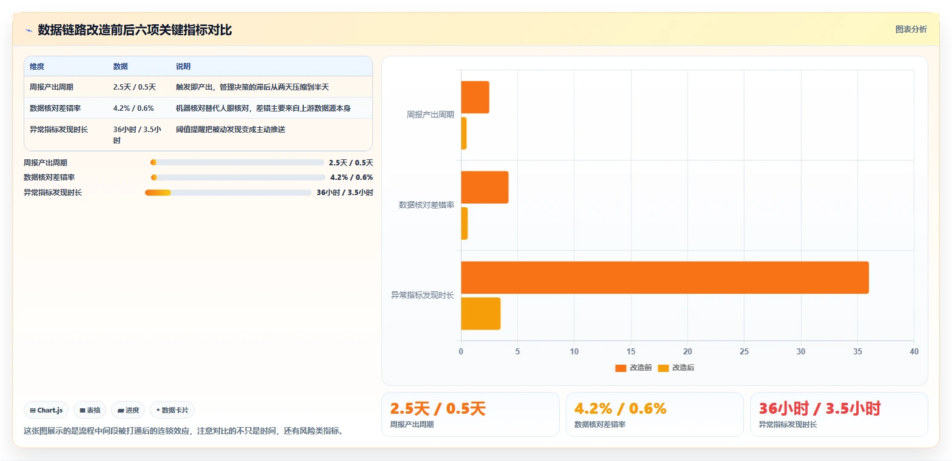Click the 异常指标发现时长 chart axis label
Viewport: 952px width, 461px height.
pos(423,295)
